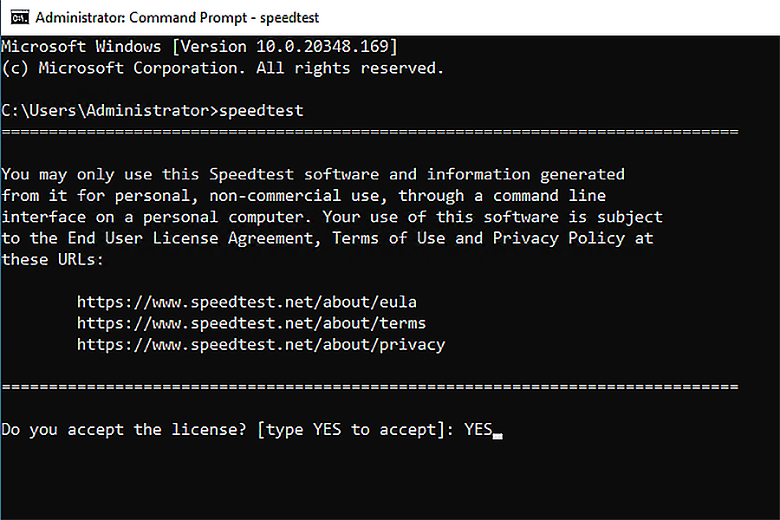Click the blinking cursor after YES
Screen dimensions: 780x520
[498, 436]
